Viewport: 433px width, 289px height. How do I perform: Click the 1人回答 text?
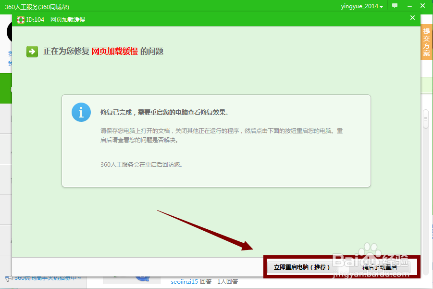pyautogui.click(x=227, y=281)
